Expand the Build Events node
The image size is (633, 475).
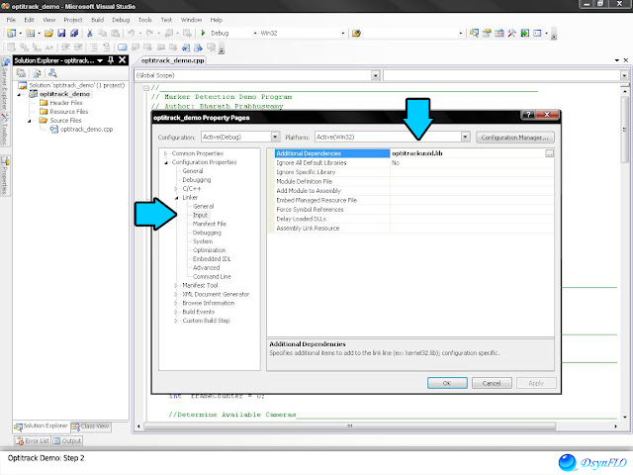(x=176, y=312)
